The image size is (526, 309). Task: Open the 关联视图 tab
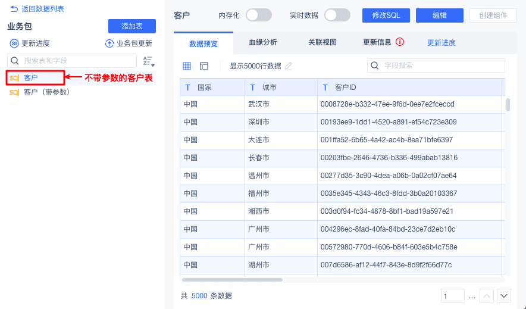(323, 42)
